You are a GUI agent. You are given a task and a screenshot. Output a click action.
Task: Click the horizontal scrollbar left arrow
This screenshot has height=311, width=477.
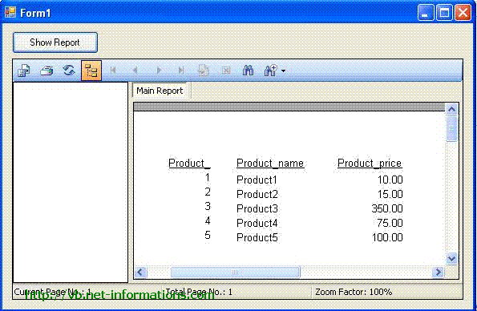tap(140, 272)
